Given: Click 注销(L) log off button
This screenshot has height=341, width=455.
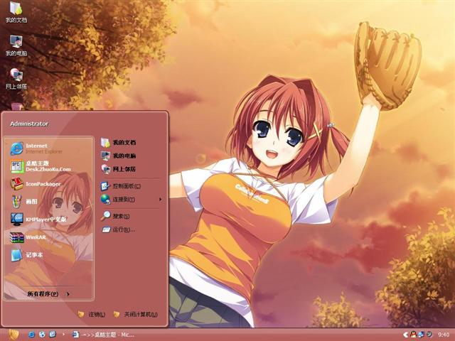Looking at the screenshot, I should (x=92, y=314).
